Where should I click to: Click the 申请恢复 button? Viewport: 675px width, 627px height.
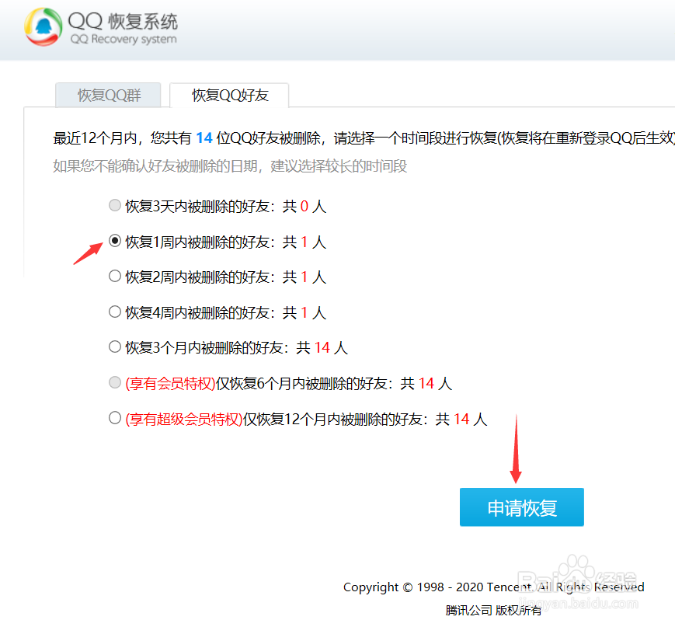pos(521,507)
